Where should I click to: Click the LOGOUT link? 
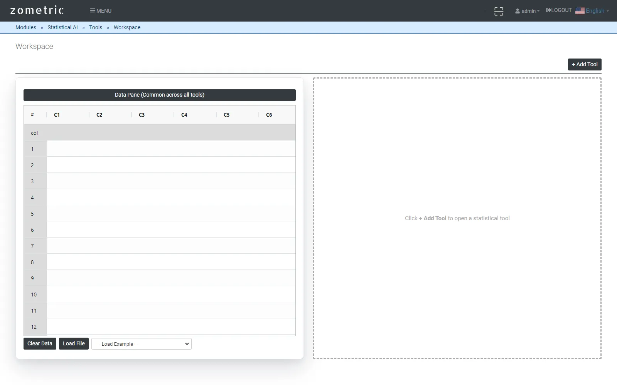(559, 10)
